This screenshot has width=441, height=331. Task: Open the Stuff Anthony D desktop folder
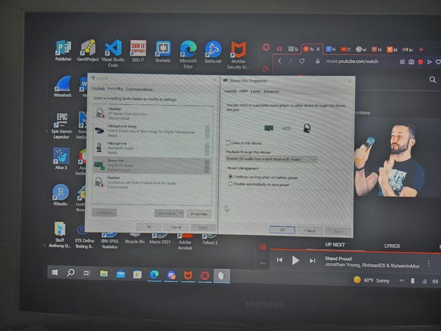click(60, 234)
